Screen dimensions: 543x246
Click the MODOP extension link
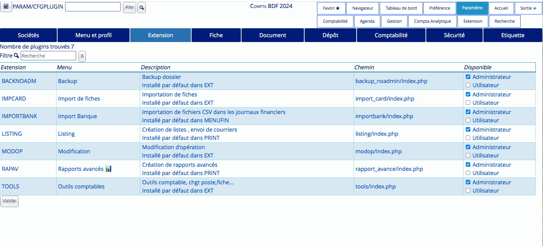click(12, 151)
